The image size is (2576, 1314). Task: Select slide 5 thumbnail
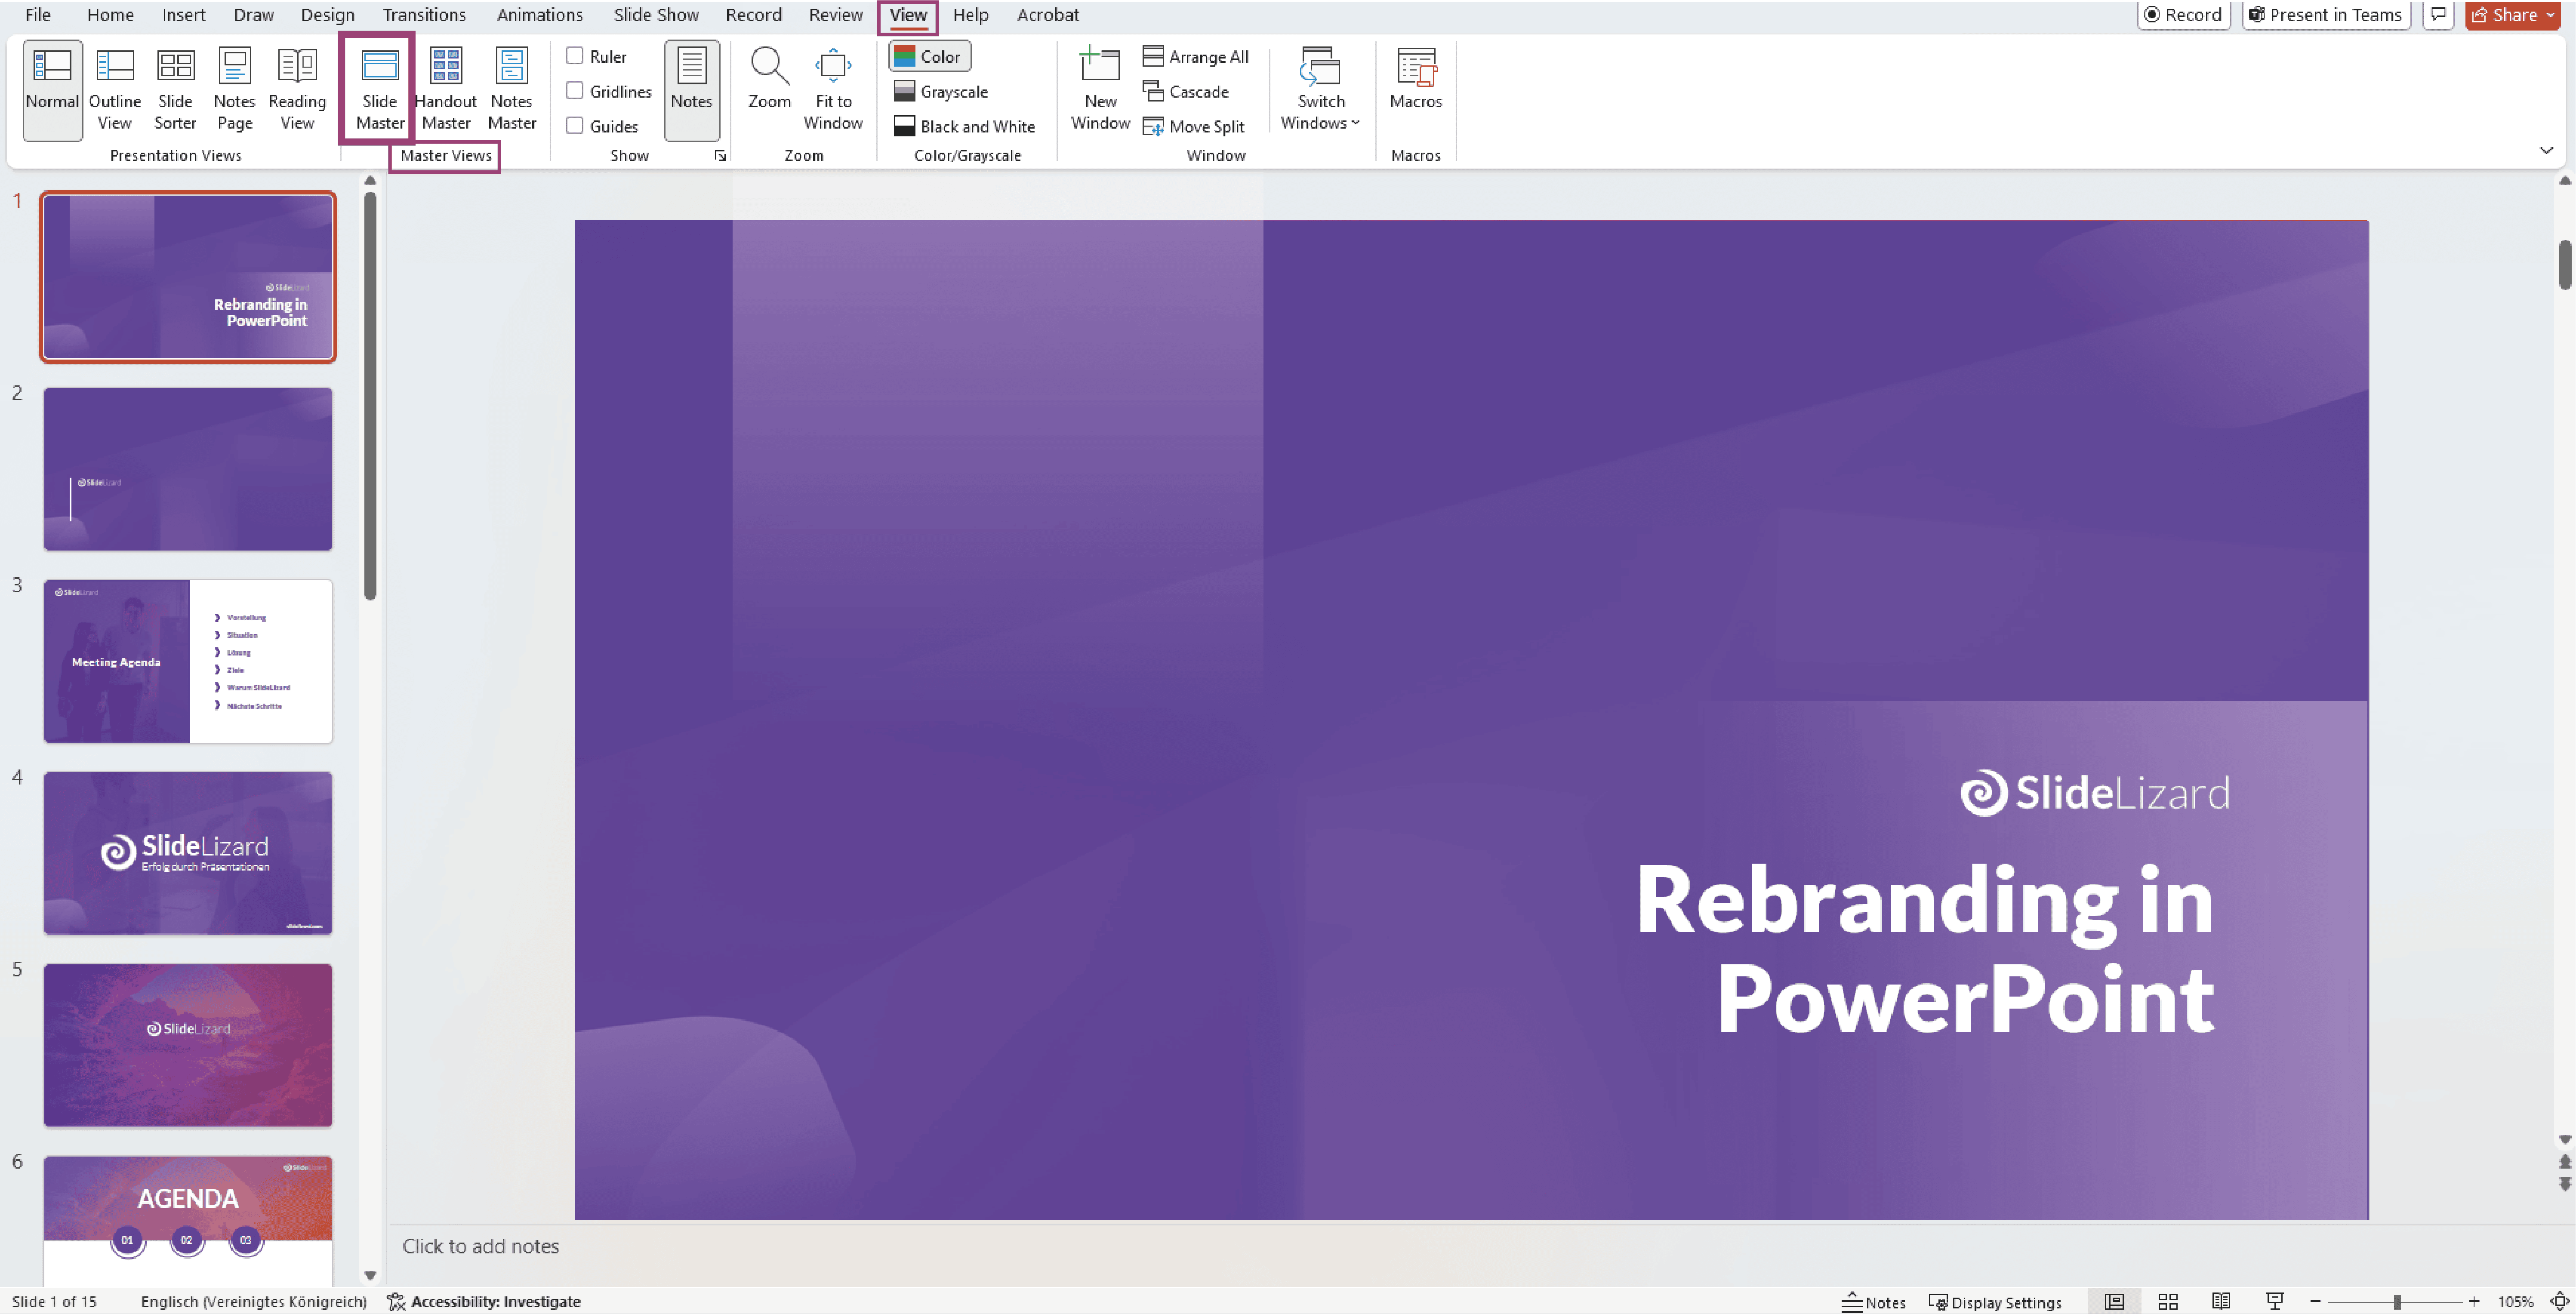[x=188, y=1046]
